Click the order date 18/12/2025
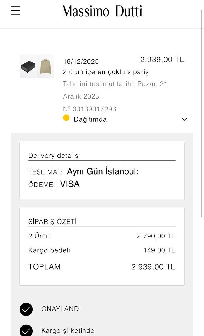 pyautogui.click(x=81, y=61)
